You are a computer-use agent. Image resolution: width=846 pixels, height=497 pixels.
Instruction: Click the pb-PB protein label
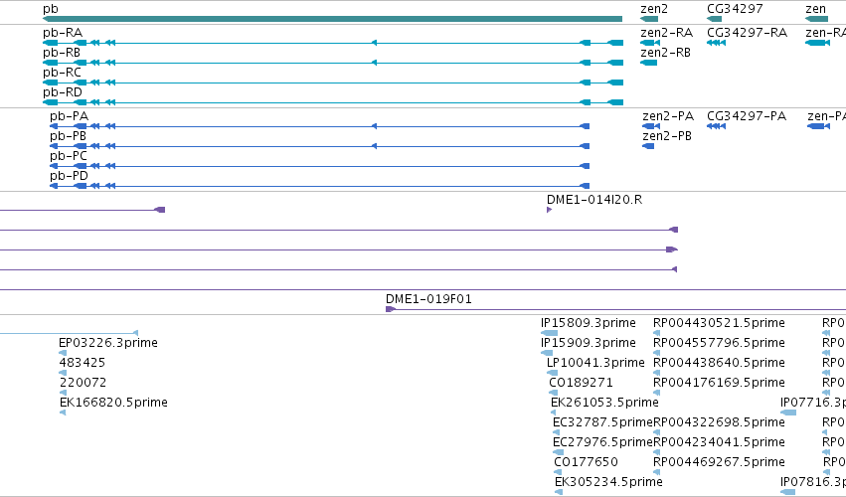68,136
